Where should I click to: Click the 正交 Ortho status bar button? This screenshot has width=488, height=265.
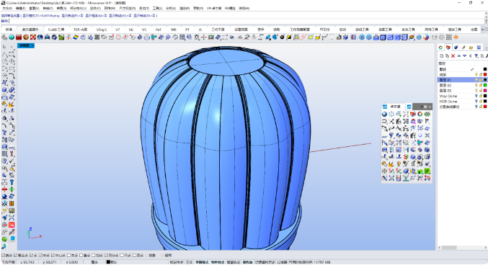pyautogui.click(x=190, y=262)
